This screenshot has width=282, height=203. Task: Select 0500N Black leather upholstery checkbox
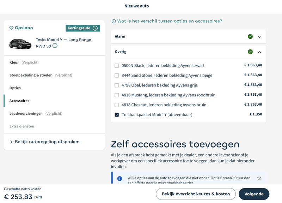click(117, 66)
